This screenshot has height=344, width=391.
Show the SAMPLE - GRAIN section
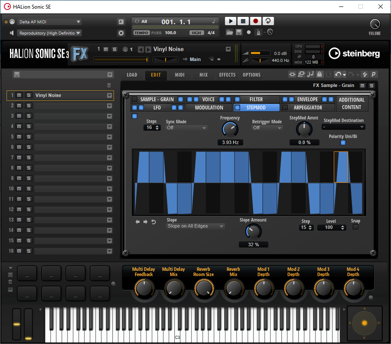pyautogui.click(x=157, y=100)
